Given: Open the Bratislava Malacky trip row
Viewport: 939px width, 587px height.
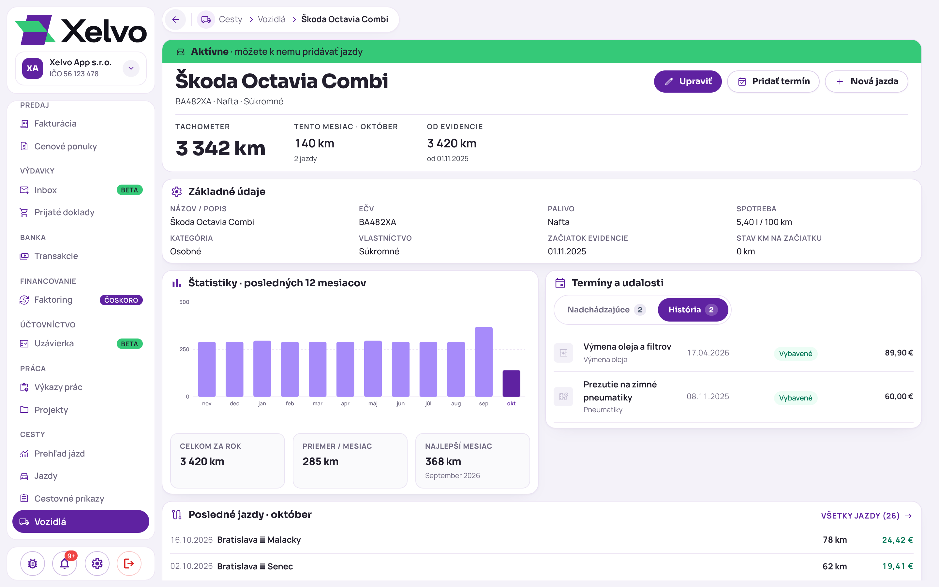Looking at the screenshot, I should point(542,540).
